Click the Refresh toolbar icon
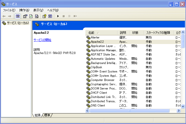The height and width of the screenshot is (124, 186). (x=31, y=16)
